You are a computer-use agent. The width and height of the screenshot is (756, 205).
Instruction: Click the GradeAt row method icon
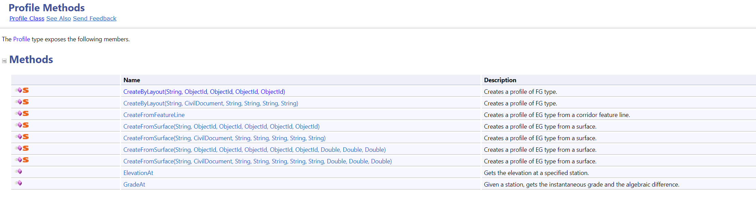pyautogui.click(x=19, y=183)
